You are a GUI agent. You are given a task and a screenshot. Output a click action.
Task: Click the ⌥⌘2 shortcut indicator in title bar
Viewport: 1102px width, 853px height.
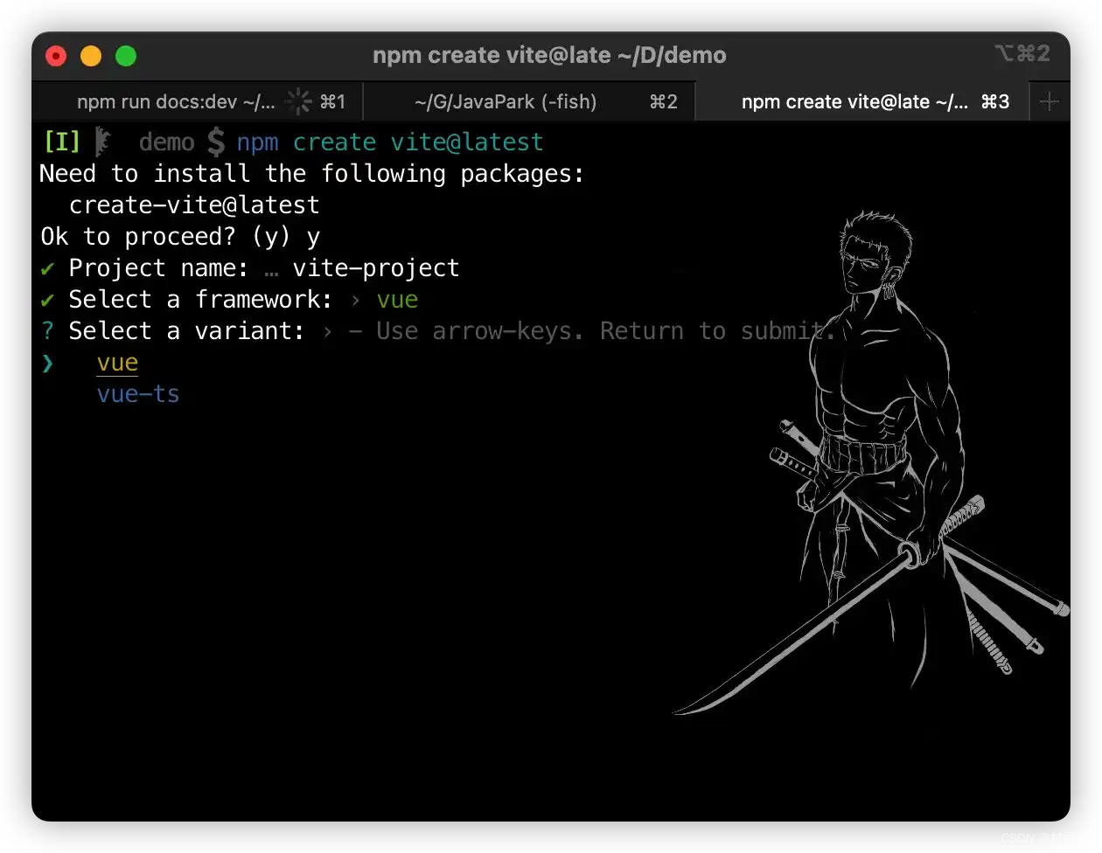[x=1022, y=54]
